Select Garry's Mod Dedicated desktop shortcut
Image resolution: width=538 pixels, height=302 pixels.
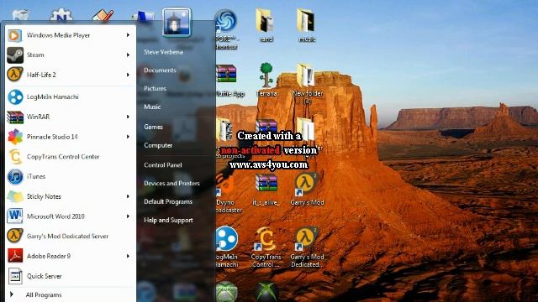point(307,247)
